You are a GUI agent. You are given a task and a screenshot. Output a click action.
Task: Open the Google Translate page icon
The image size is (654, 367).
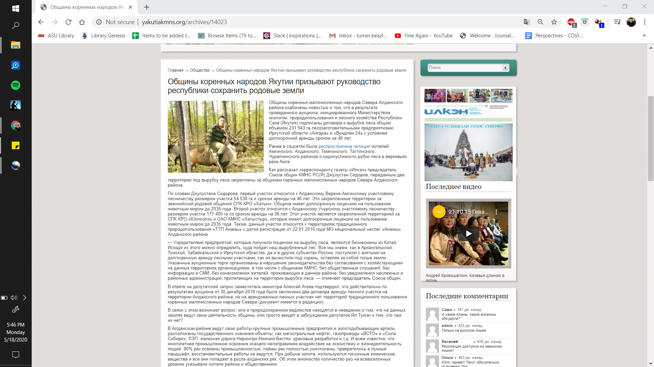[527, 22]
